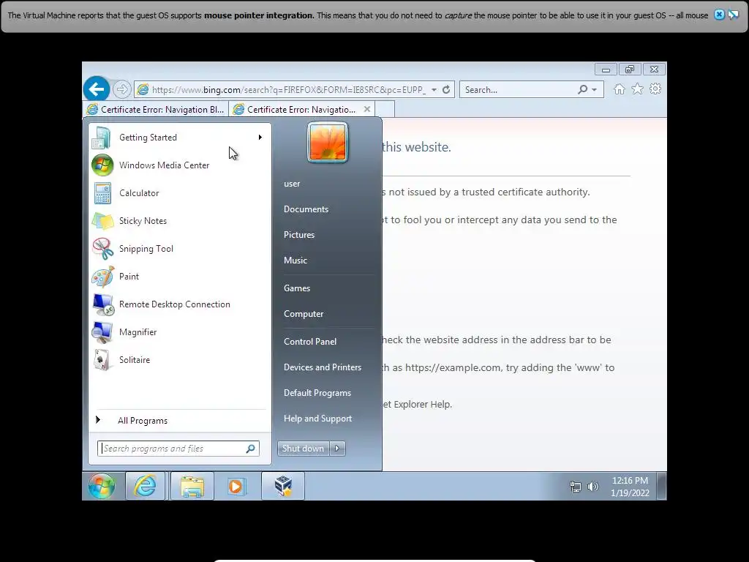Click the search magnifier icon in IE
The width and height of the screenshot is (749, 562).
pos(583,89)
